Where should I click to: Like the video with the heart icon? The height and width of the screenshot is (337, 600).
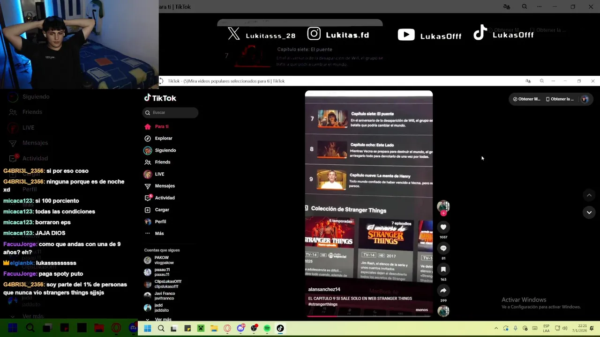[443, 227]
